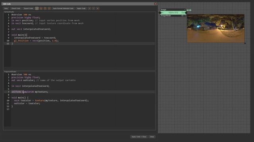Click the VertexShader section label
254x142 pixels.
[x=9, y=12]
